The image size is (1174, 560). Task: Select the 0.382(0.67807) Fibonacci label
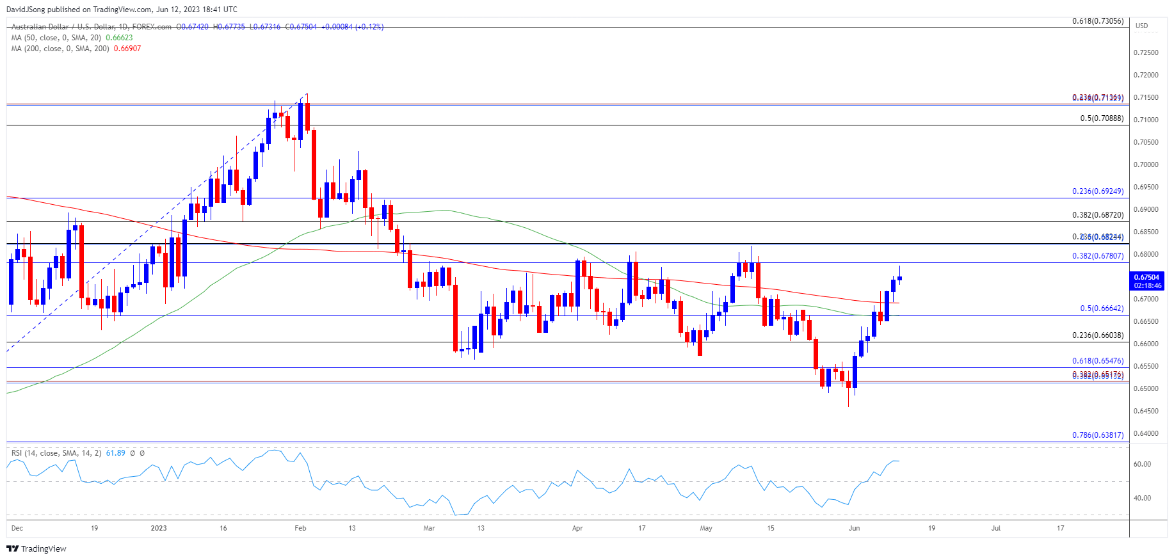pos(1098,256)
